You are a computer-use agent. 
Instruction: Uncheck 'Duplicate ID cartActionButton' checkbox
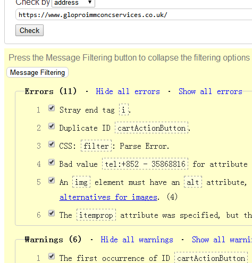[x=52, y=126]
